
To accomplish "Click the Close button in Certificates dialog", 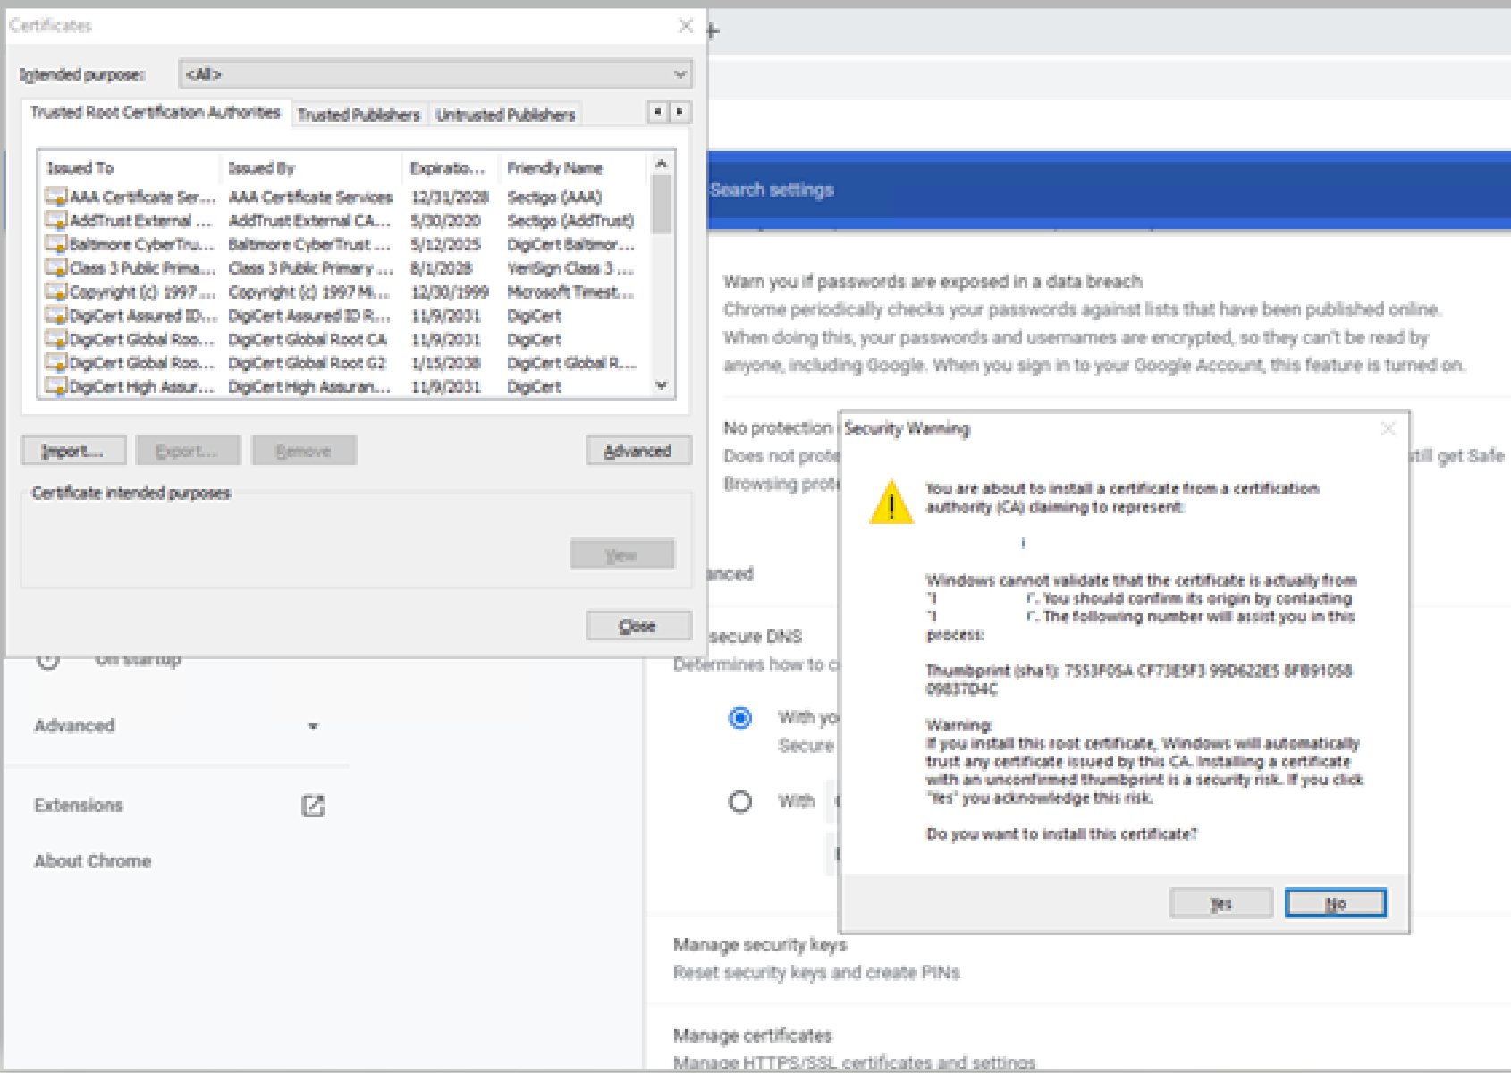I will coord(638,626).
